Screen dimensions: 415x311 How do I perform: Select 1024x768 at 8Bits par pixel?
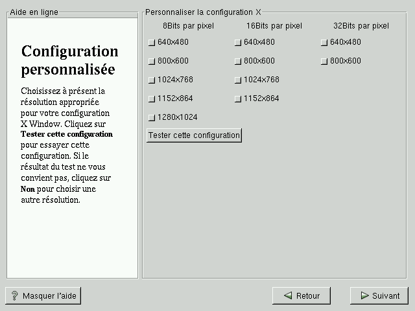(x=152, y=80)
